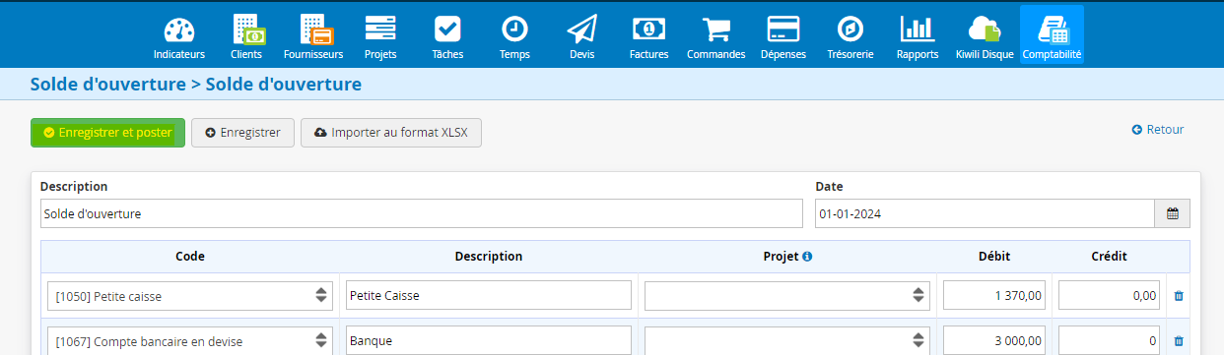Click the Débit column header
Viewport: 1224px width, 355px height.
(x=994, y=257)
